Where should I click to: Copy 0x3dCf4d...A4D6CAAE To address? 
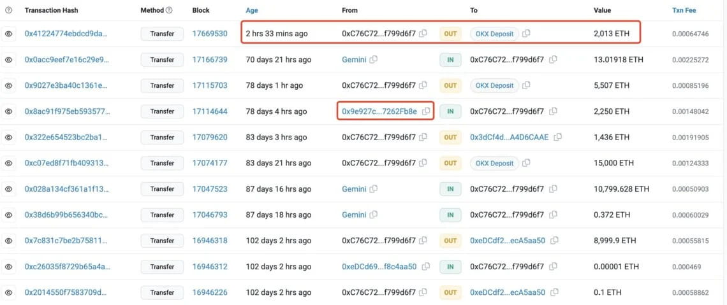(558, 138)
